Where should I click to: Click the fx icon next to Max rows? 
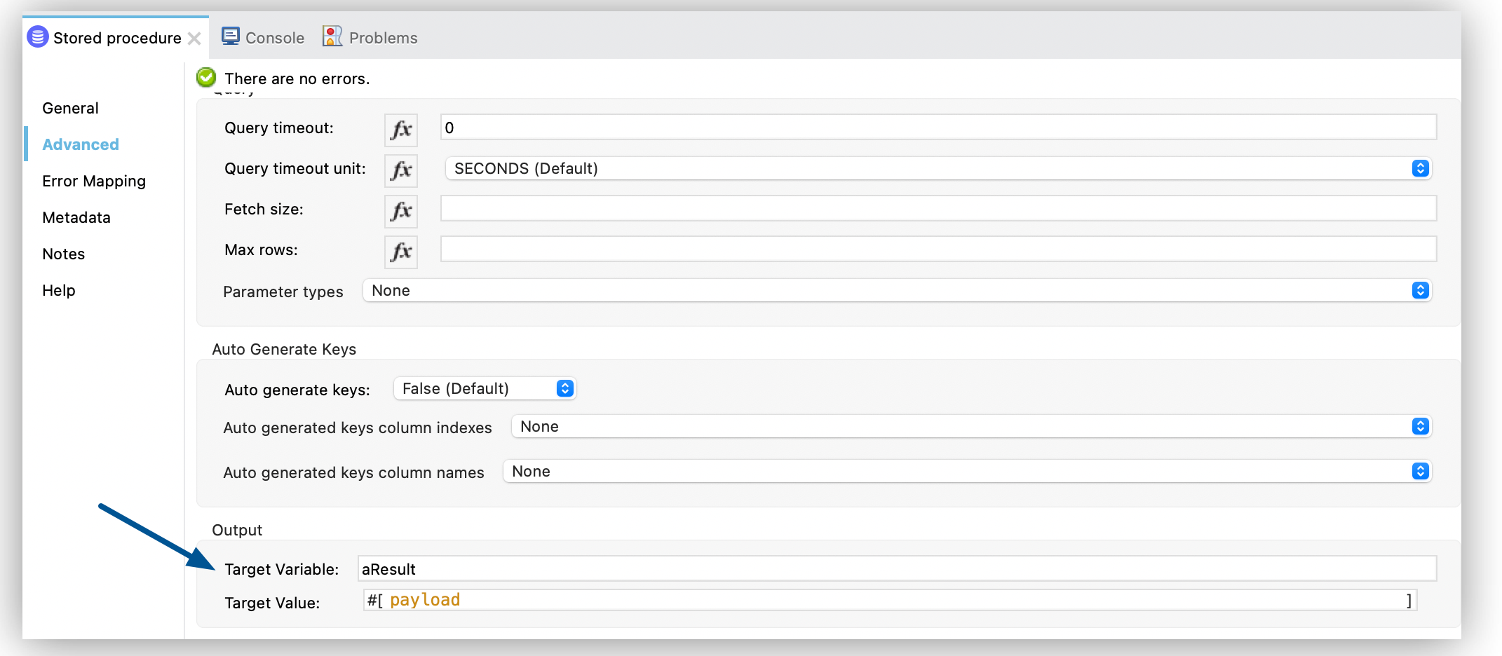click(x=400, y=251)
